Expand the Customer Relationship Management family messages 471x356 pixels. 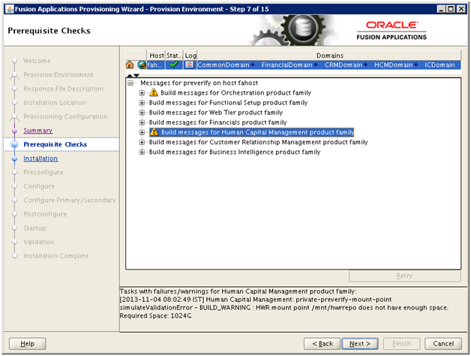coord(142,142)
